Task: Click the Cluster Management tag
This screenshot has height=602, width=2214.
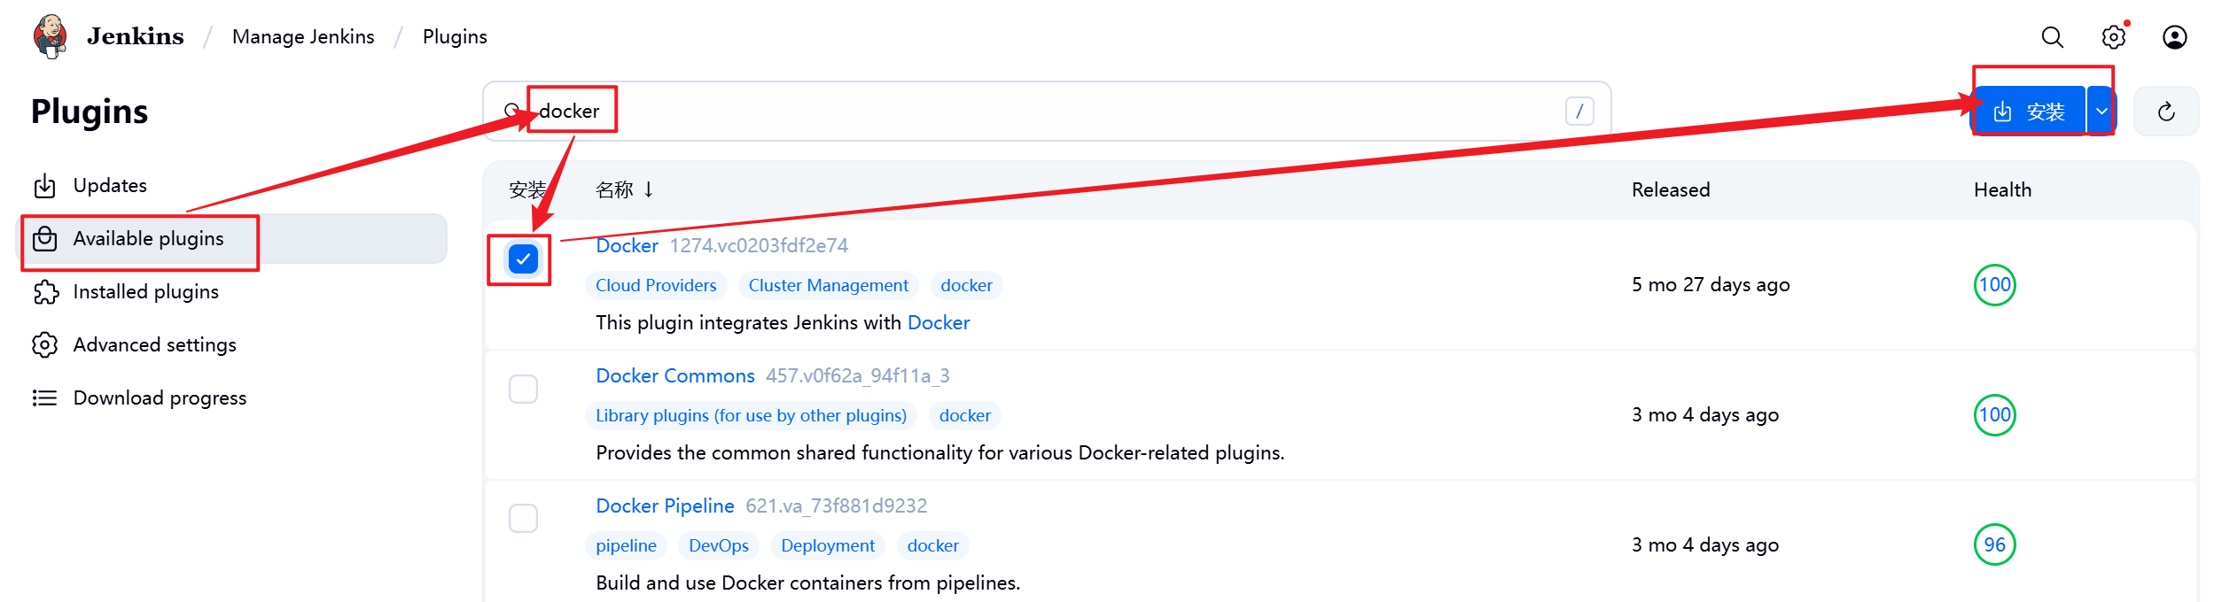Action: tap(829, 285)
